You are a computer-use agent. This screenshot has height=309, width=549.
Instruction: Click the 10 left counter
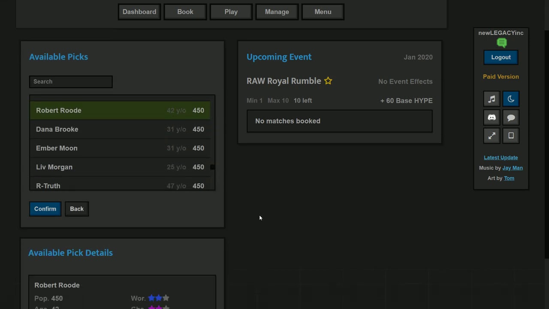pyautogui.click(x=303, y=100)
